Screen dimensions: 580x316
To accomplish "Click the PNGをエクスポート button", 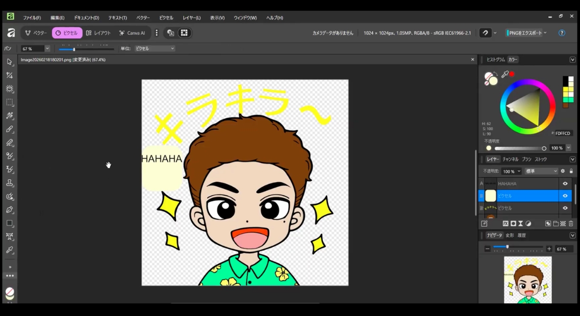I will click(525, 33).
